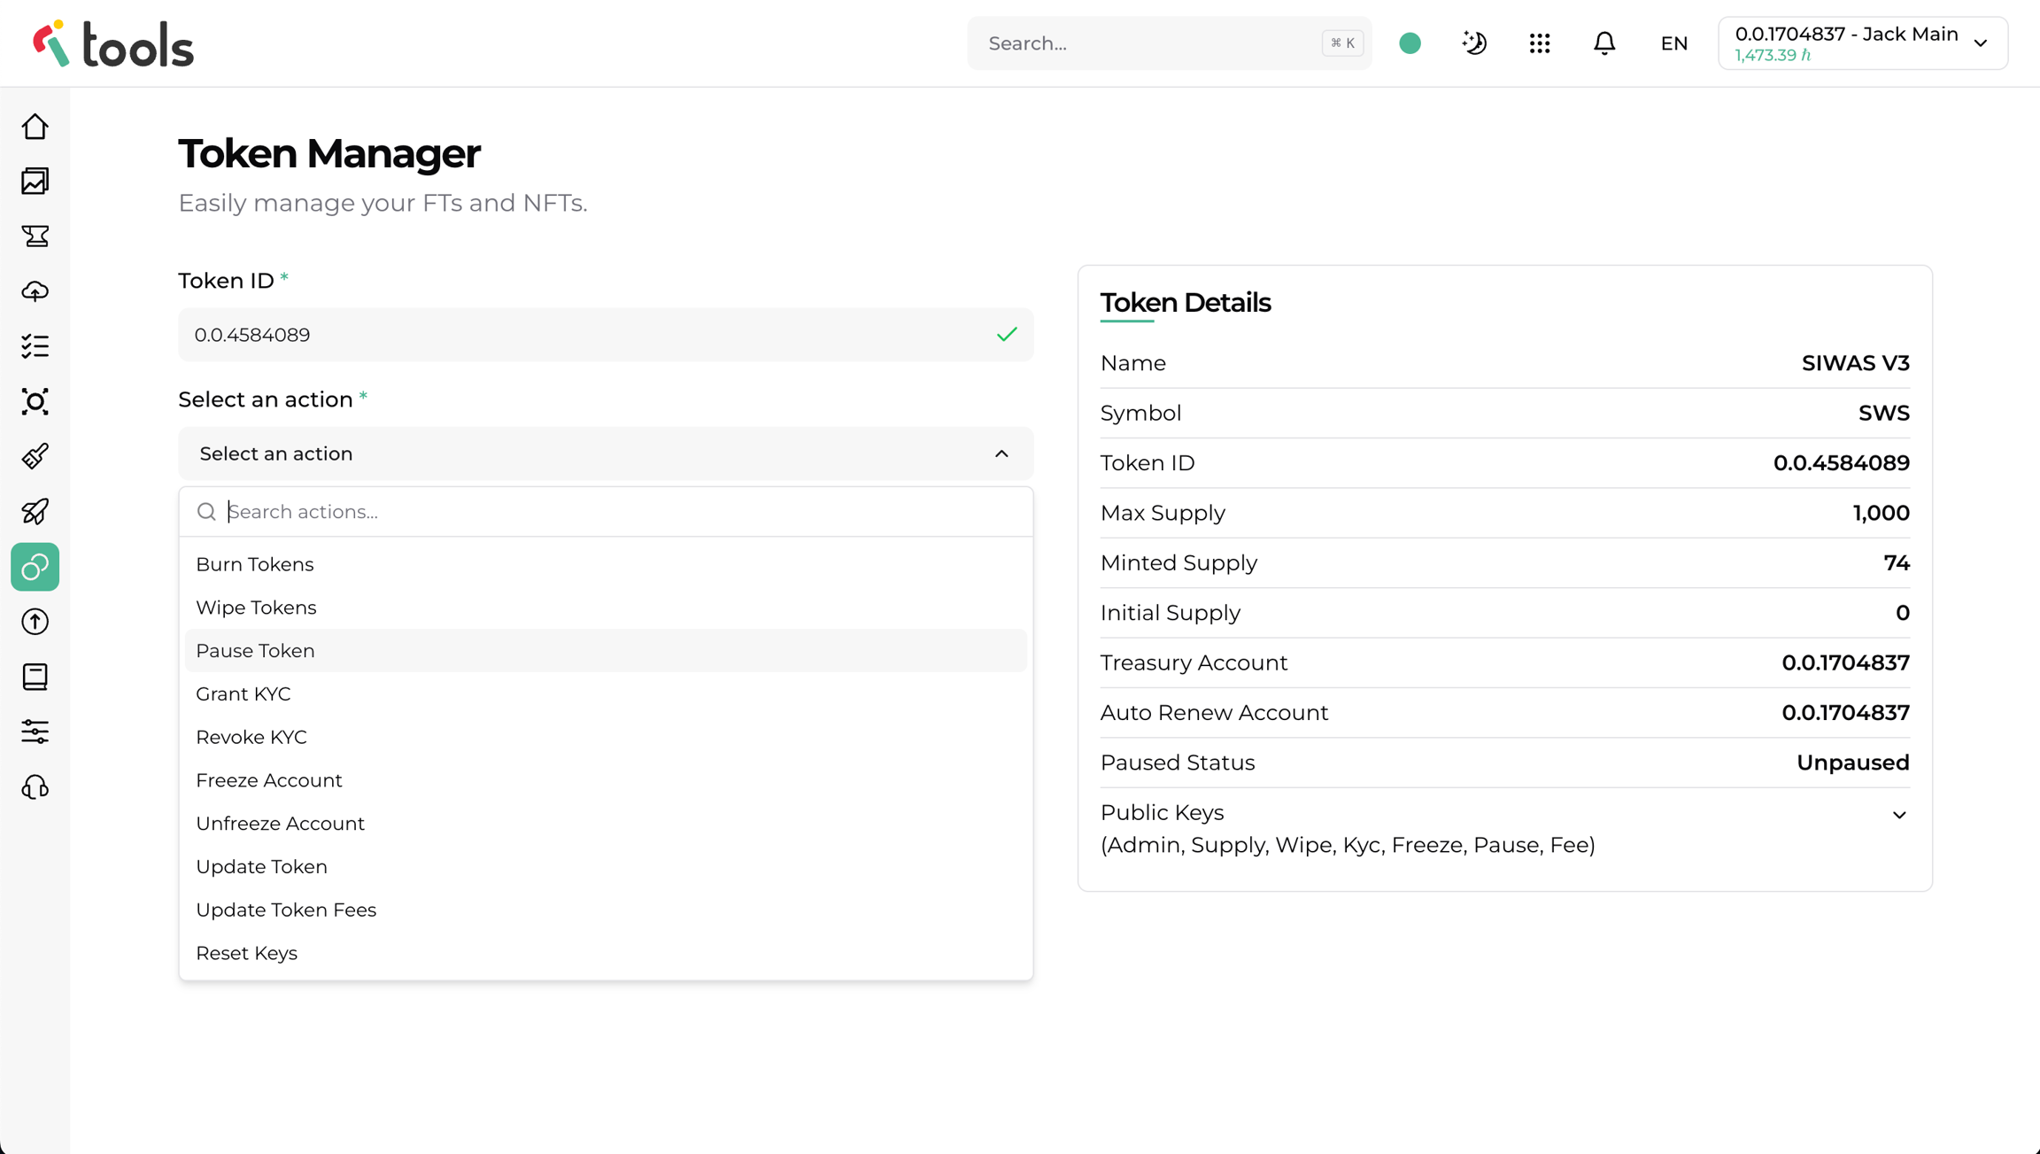Click the Token ID input field
Image resolution: width=2040 pixels, height=1154 pixels.
584,335
